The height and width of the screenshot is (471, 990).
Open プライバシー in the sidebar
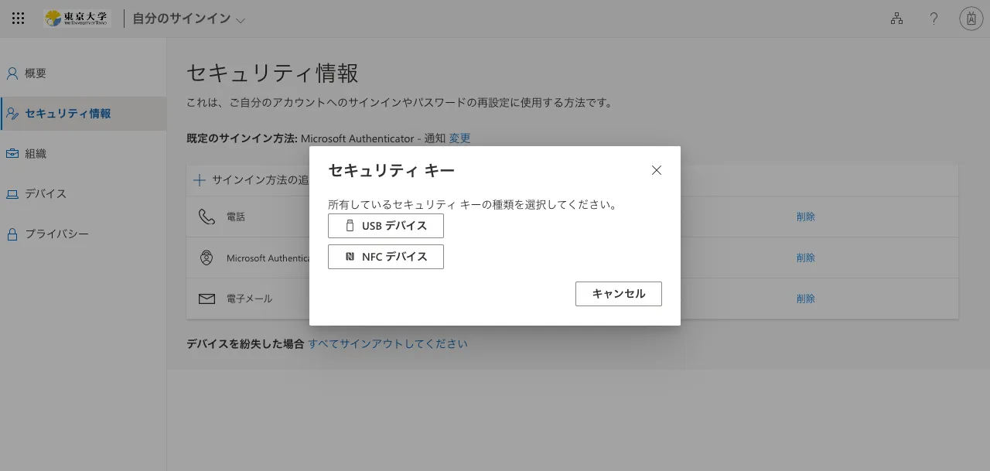pyautogui.click(x=56, y=234)
